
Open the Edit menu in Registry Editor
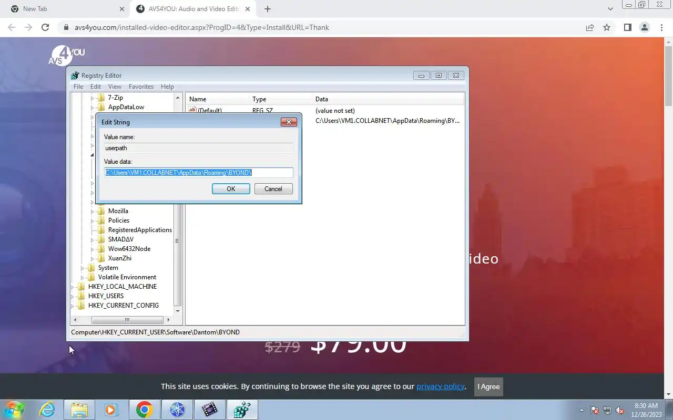[x=96, y=87]
